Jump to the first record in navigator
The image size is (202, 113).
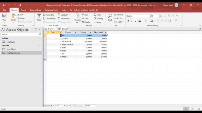coord(51,106)
